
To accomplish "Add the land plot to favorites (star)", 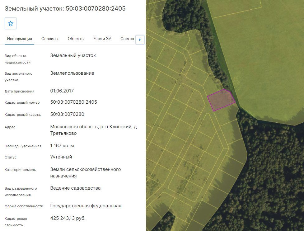I will pyautogui.click(x=11, y=23).
